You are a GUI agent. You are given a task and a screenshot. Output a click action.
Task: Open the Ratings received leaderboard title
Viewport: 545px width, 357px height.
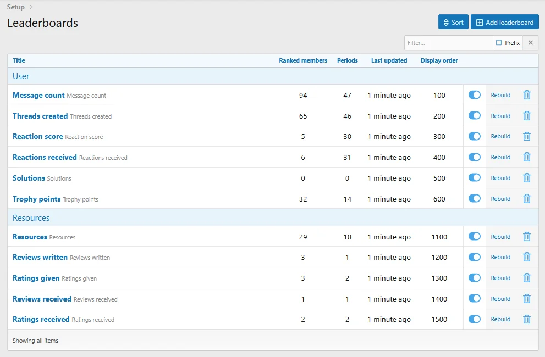(41, 320)
